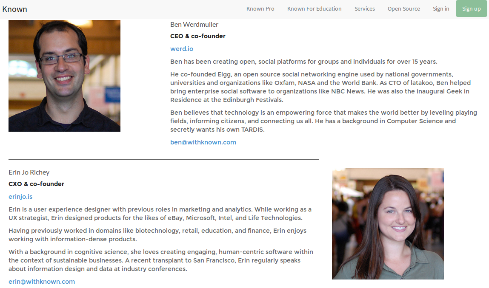The image size is (489, 288).
Task: Visit the werd.io website link
Action: pos(182,49)
